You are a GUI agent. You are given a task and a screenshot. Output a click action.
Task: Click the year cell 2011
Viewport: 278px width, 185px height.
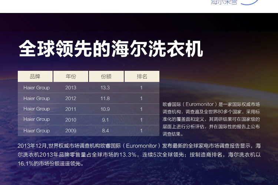[x=71, y=109]
